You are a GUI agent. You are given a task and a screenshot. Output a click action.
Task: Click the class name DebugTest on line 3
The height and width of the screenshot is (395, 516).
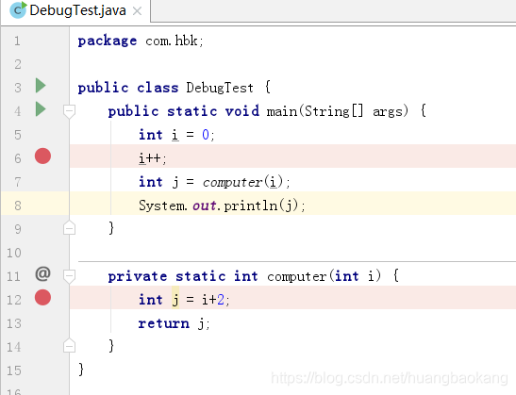pos(220,88)
